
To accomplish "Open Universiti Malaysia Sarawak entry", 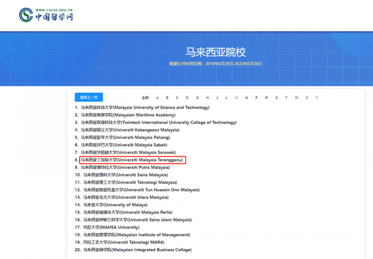I will (x=128, y=152).
